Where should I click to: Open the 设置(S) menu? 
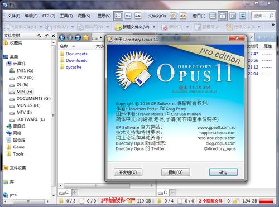[84, 16]
